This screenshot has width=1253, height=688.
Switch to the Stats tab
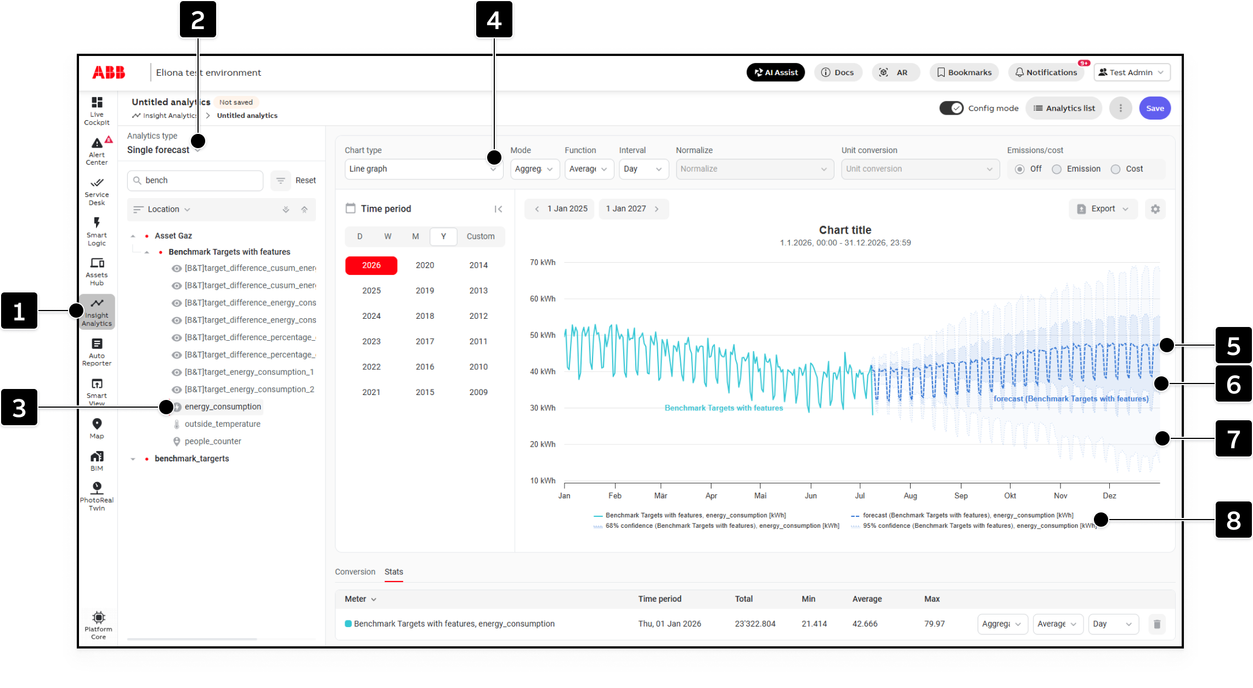(394, 572)
